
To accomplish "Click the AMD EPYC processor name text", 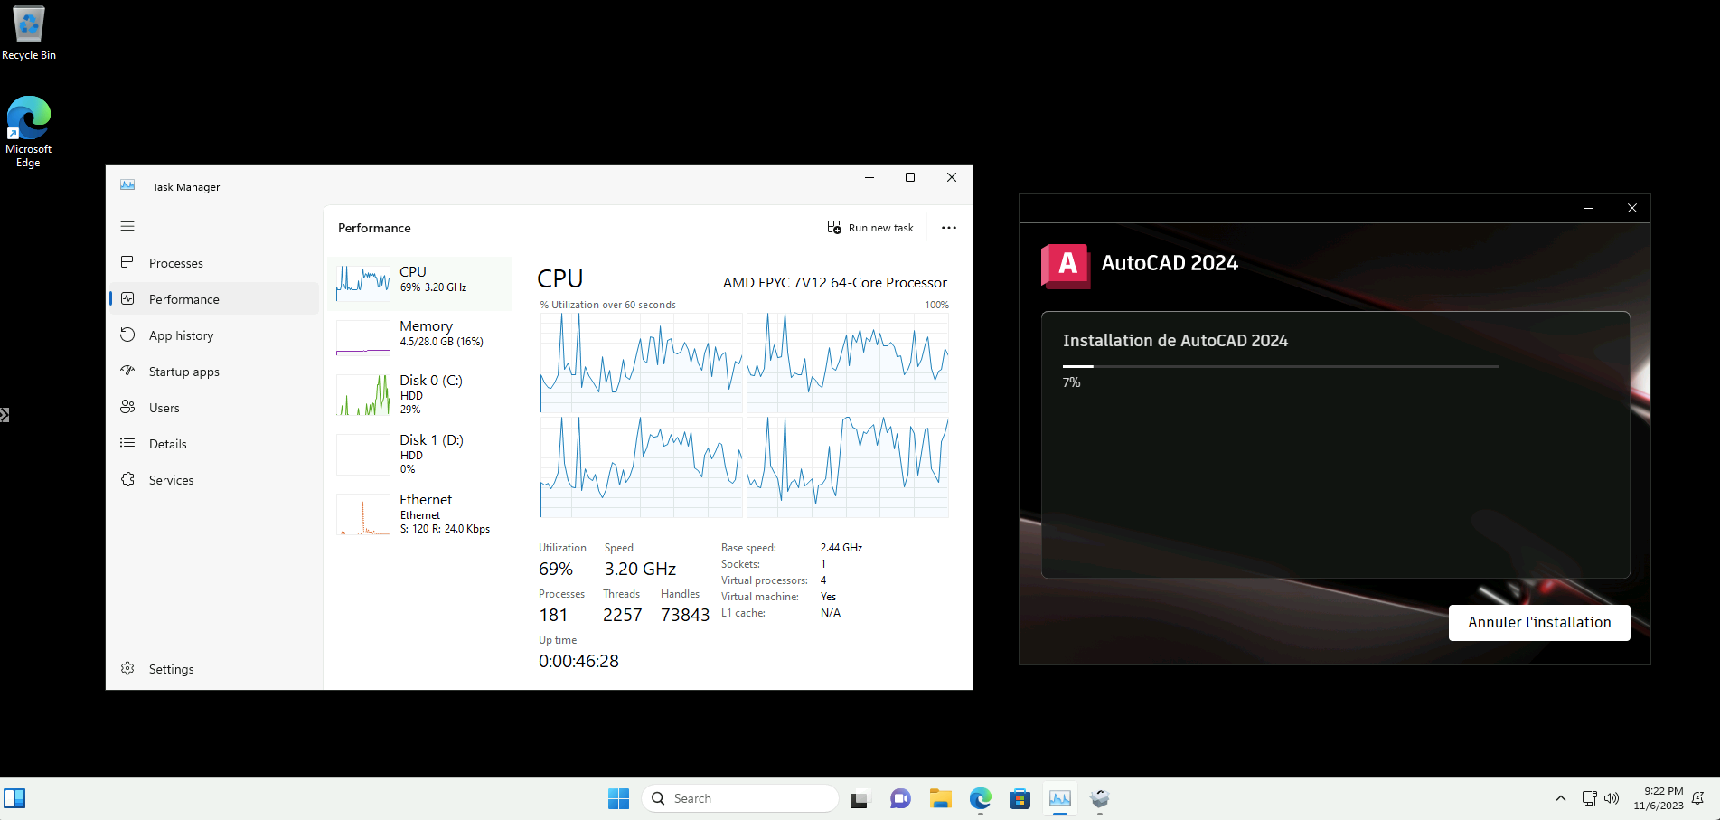I will (x=835, y=283).
